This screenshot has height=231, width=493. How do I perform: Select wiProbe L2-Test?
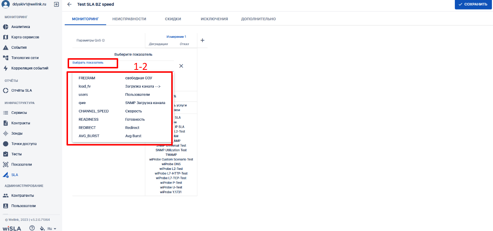click(171, 169)
